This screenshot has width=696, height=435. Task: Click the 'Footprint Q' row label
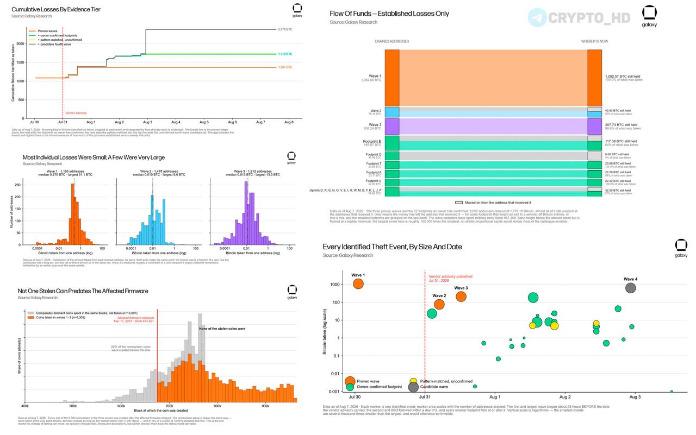[x=374, y=154]
